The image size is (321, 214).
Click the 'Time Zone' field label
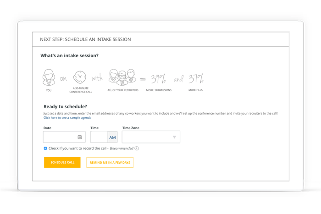point(131,128)
